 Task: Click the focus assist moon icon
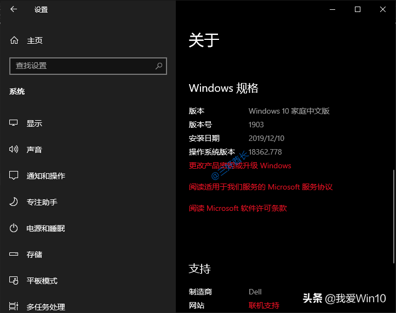tap(14, 202)
